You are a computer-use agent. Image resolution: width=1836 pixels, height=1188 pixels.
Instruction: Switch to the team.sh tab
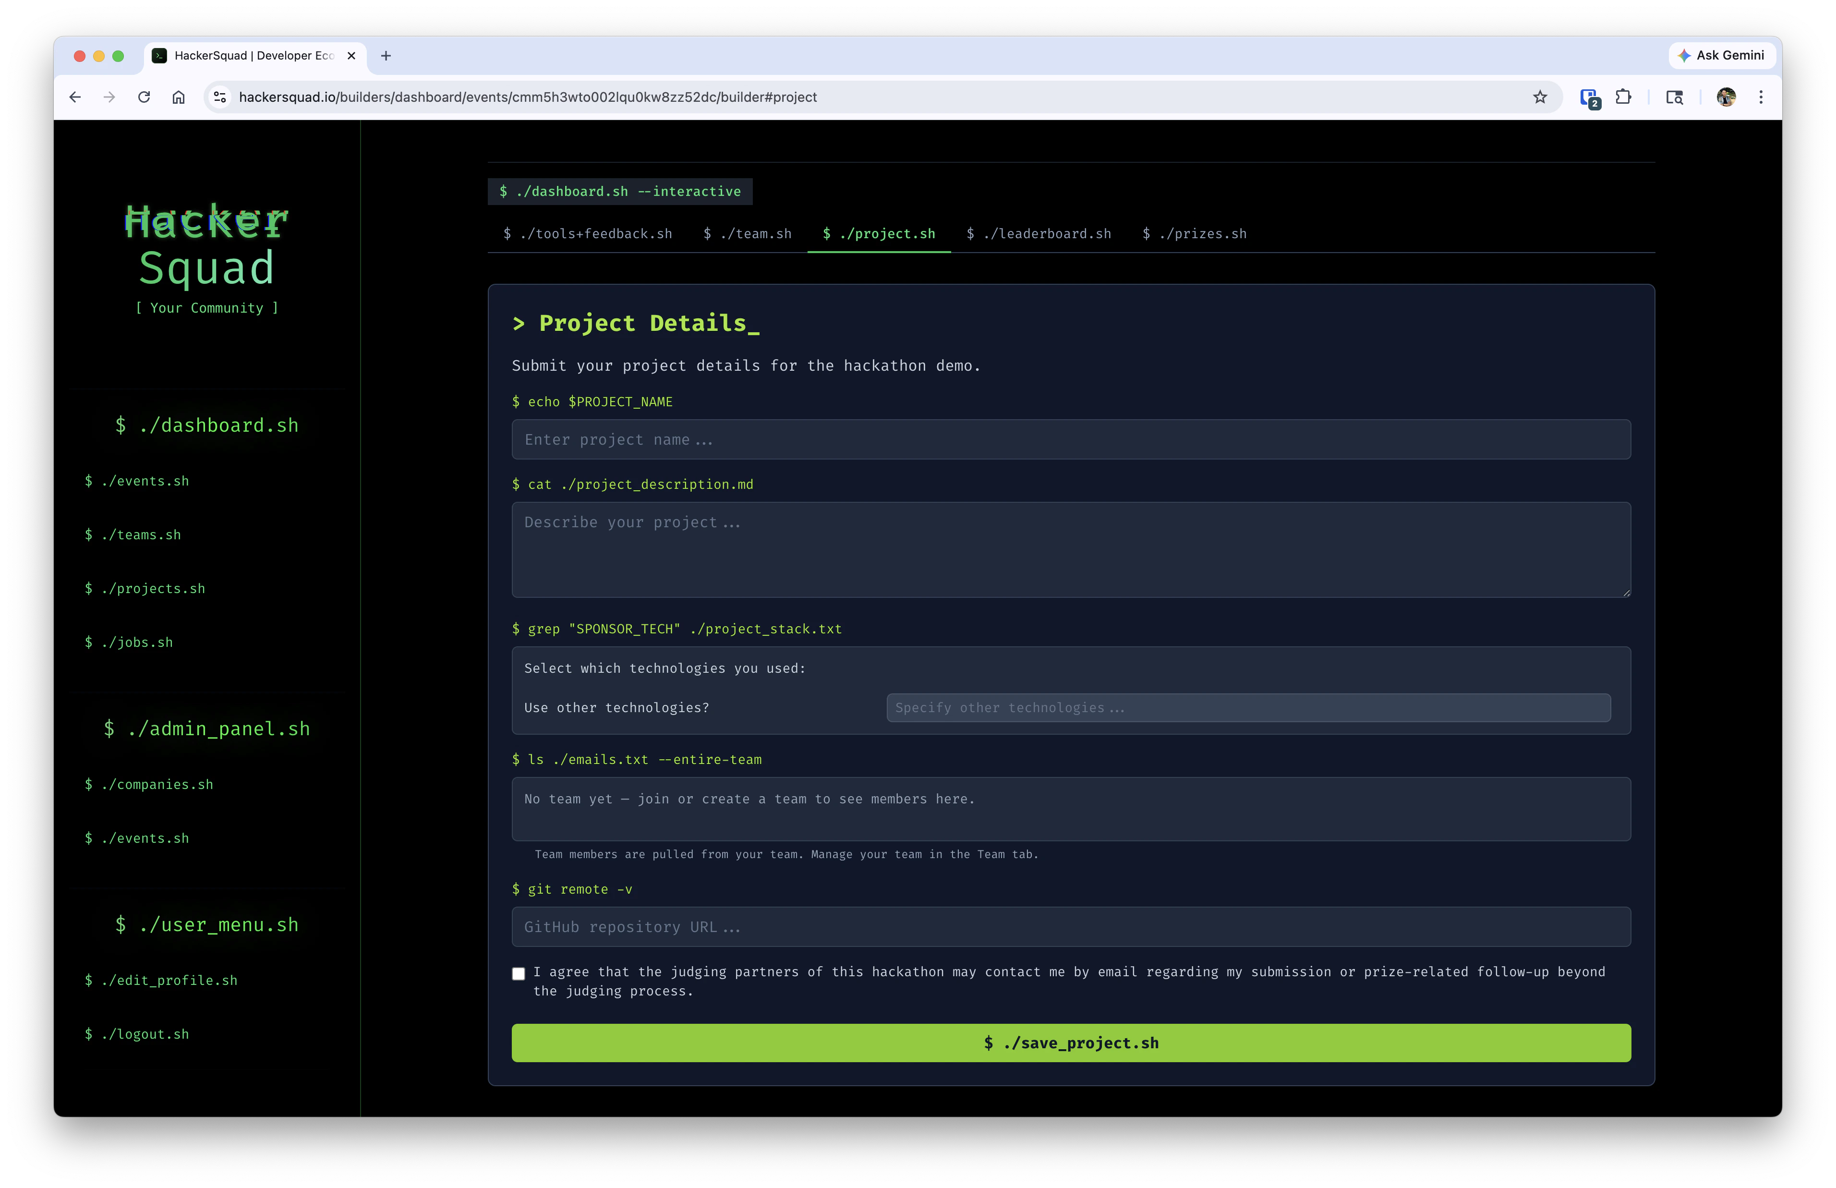[747, 234]
